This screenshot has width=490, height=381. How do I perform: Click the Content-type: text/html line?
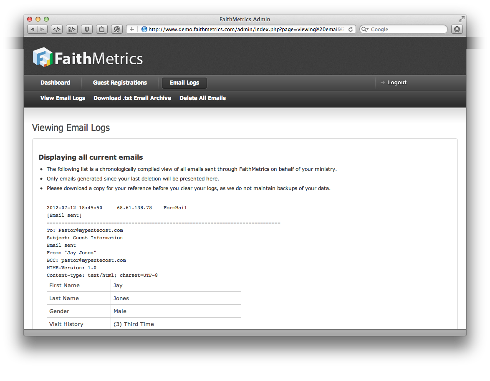click(102, 275)
